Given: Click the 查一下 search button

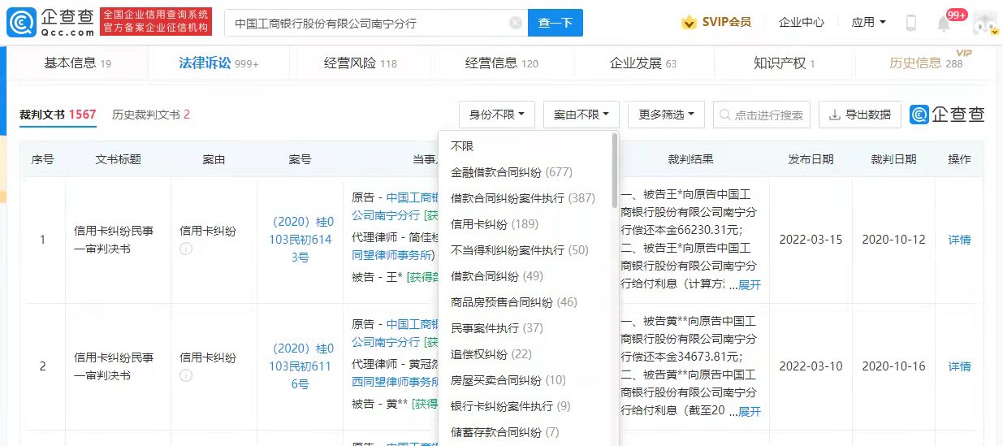Looking at the screenshot, I should coord(556,24).
